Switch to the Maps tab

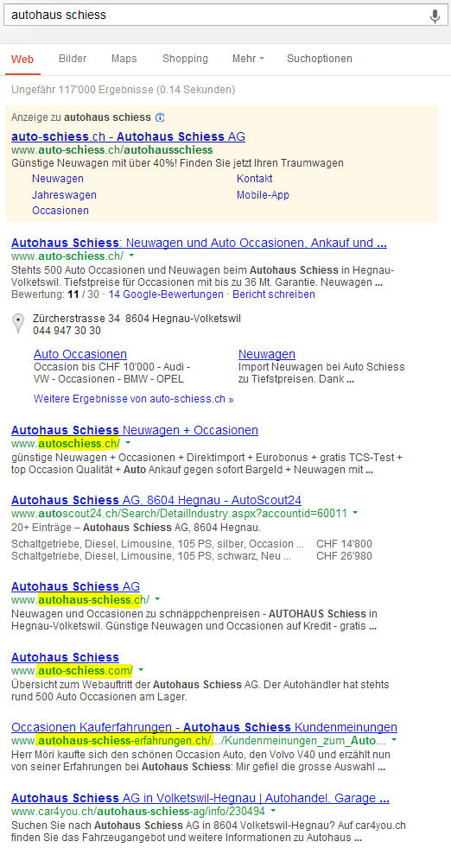124,59
